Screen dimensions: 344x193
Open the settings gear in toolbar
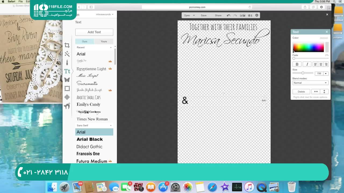coord(257,15)
